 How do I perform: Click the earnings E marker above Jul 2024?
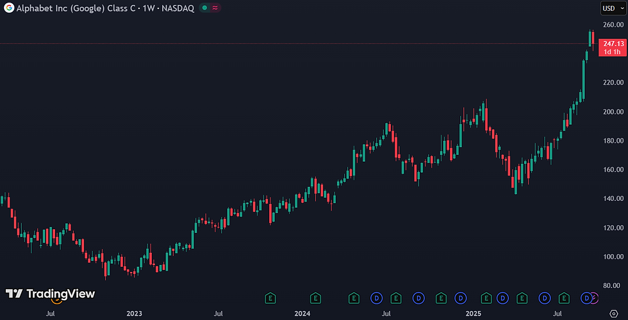[x=396, y=298]
